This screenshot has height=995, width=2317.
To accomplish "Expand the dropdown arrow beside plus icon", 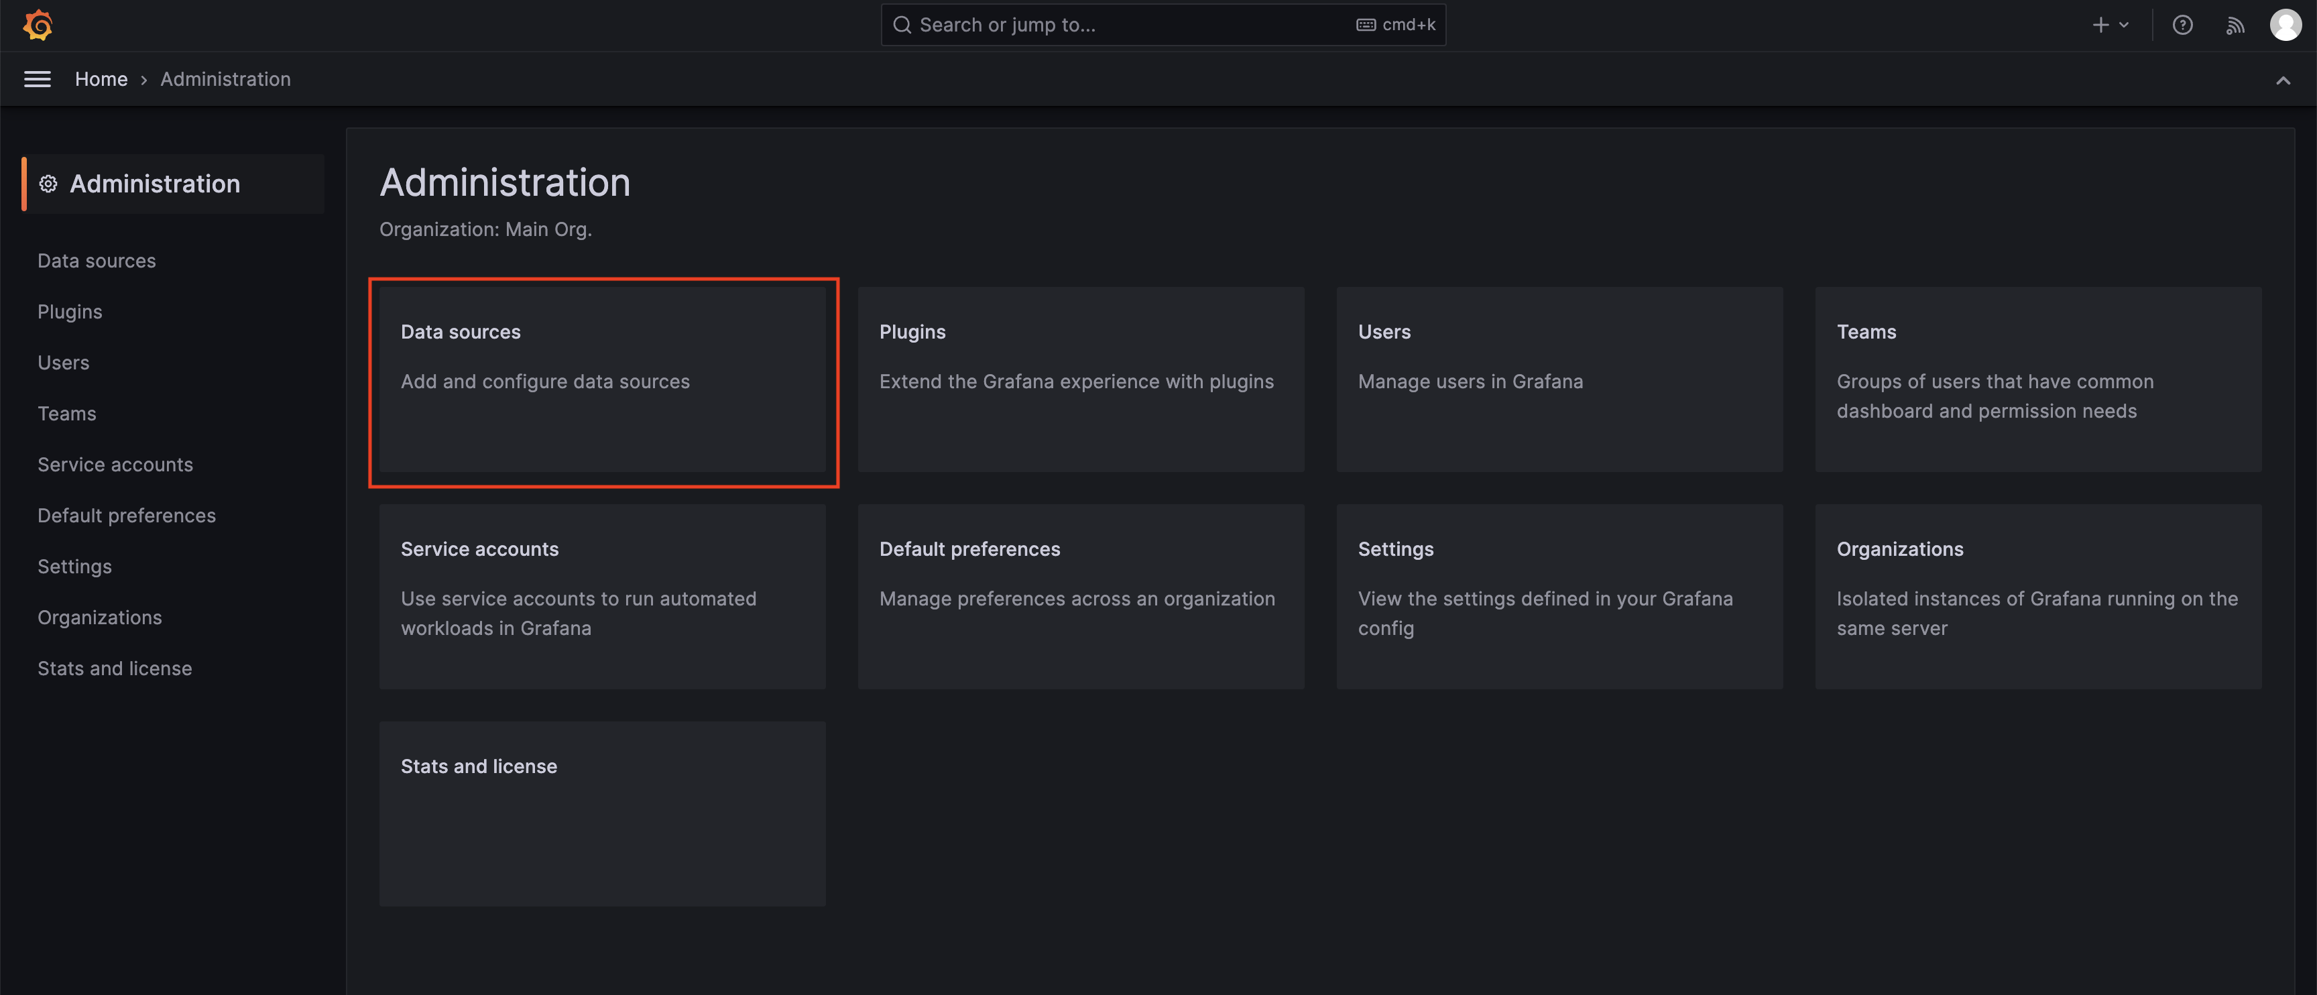I will click(x=2124, y=25).
